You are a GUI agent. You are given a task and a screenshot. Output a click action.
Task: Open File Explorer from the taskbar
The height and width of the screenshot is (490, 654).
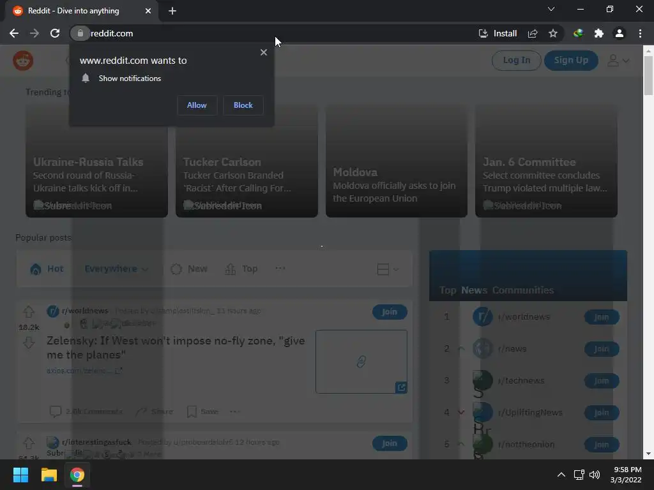coord(49,475)
